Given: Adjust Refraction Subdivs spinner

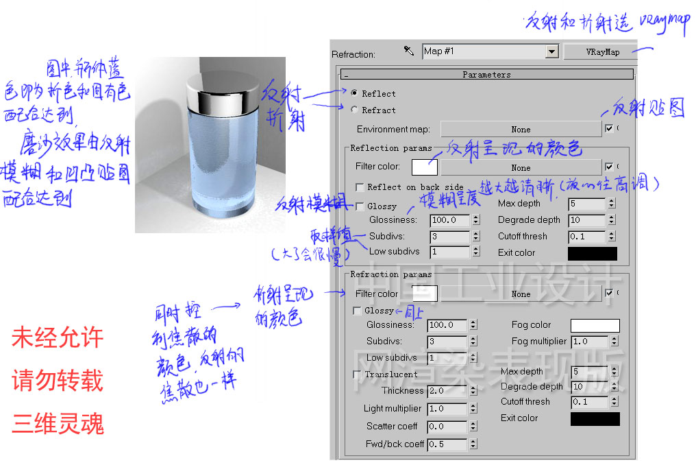Looking at the screenshot, I should click(473, 342).
